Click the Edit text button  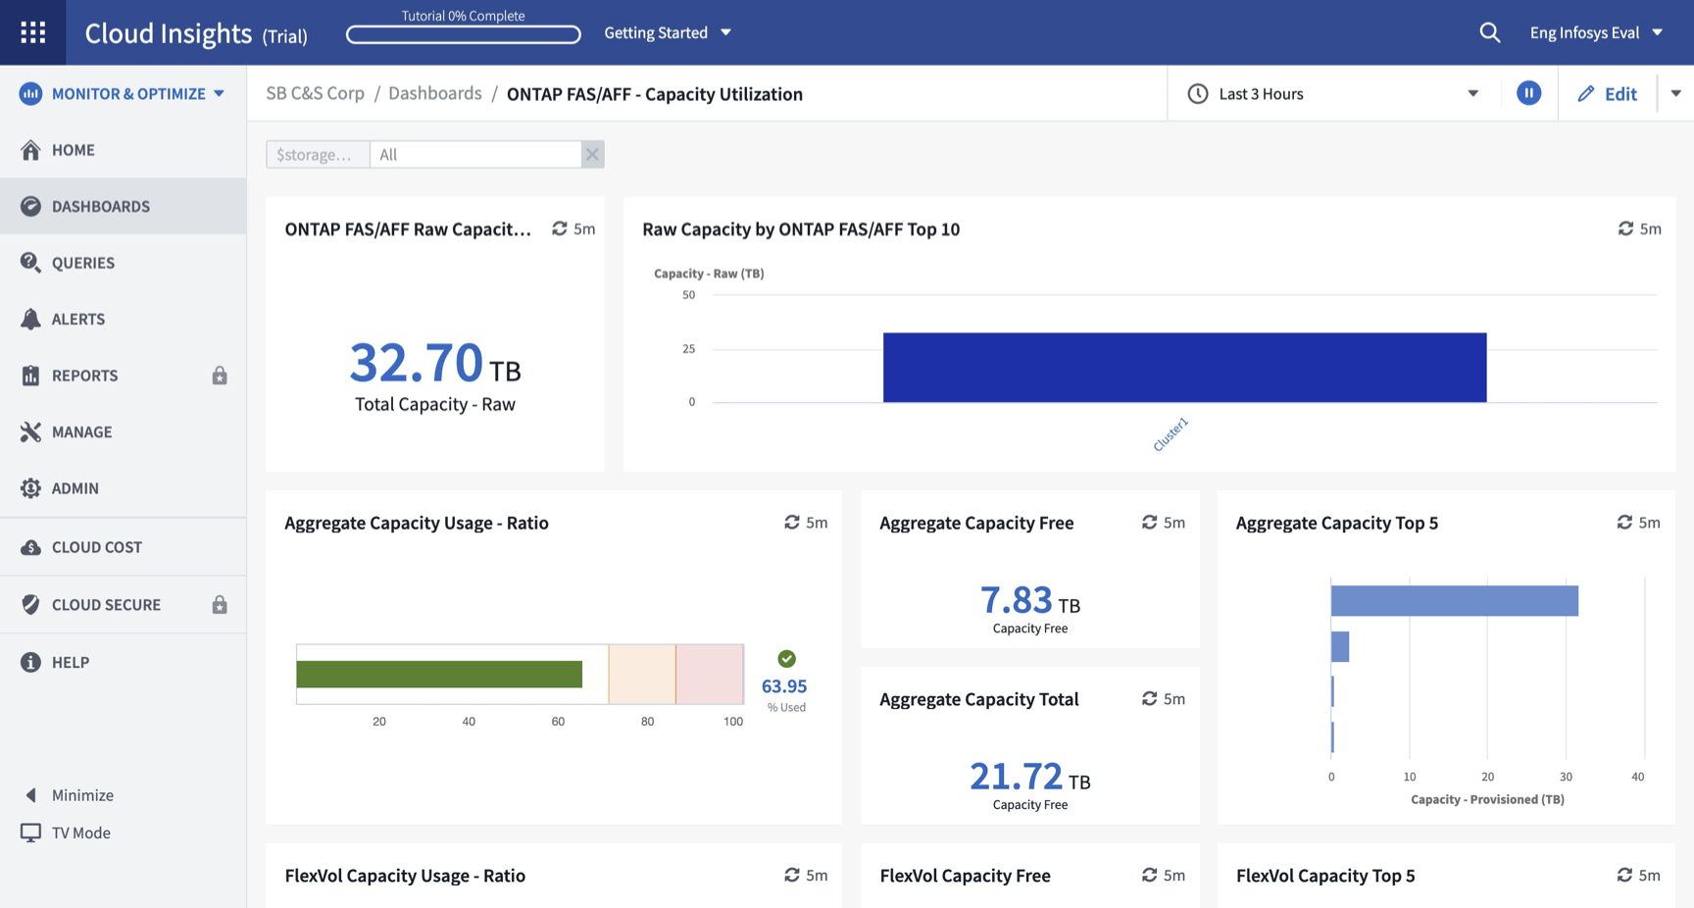pyautogui.click(x=1620, y=93)
